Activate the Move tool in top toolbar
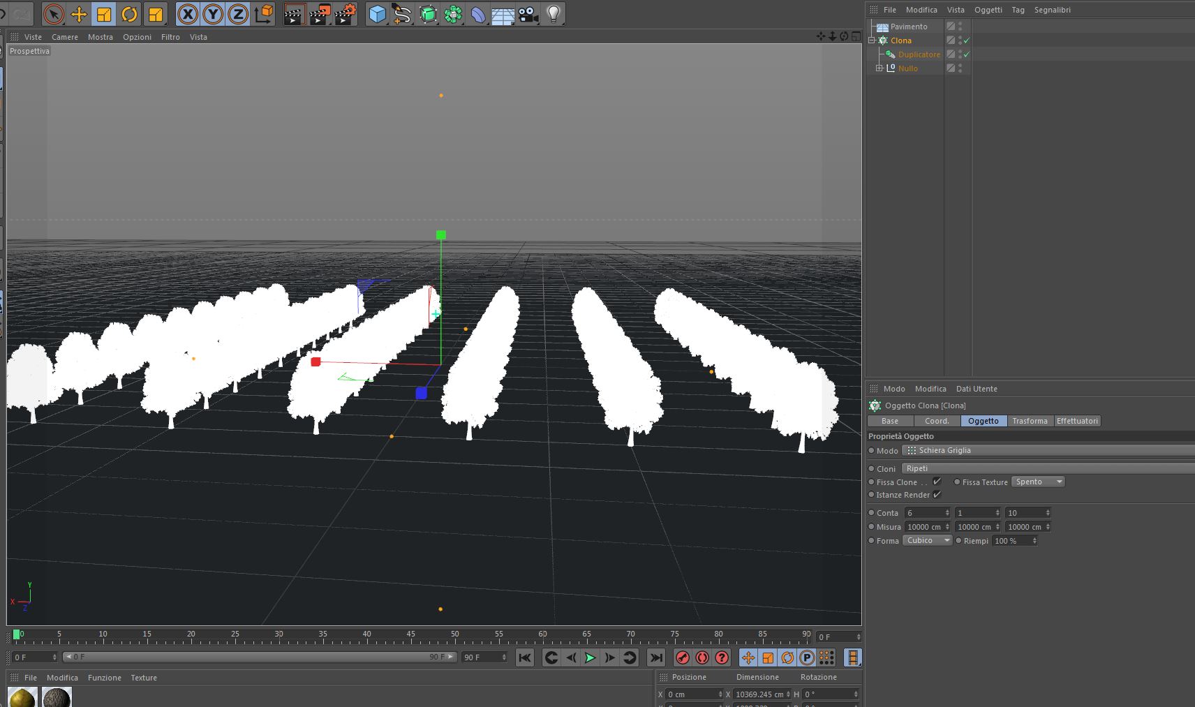This screenshot has height=707, width=1195. 79,14
